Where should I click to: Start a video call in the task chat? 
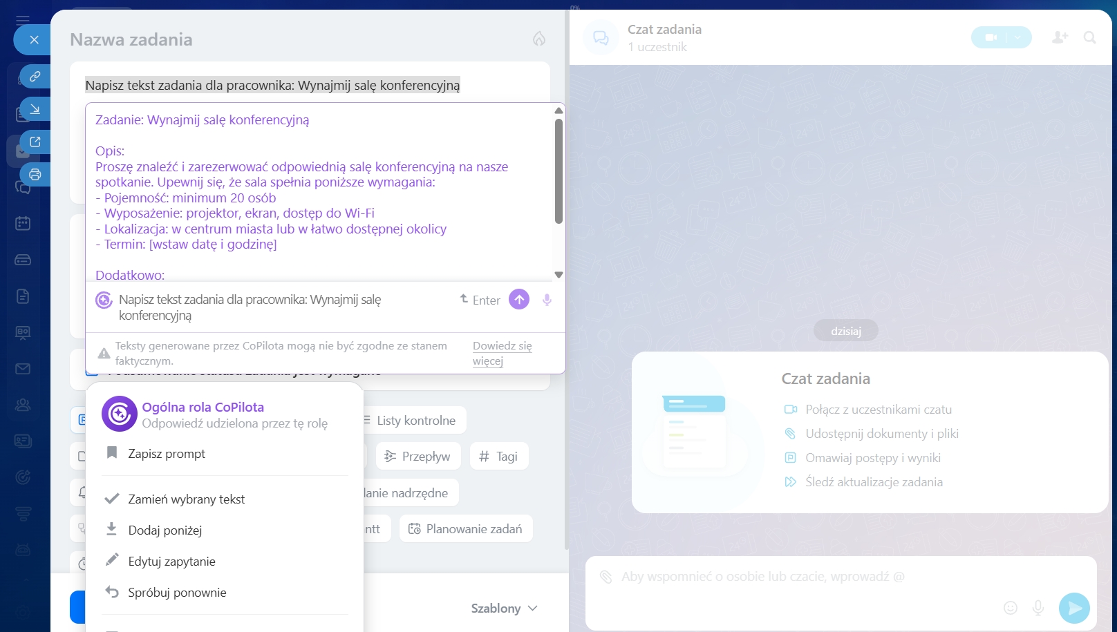(991, 37)
